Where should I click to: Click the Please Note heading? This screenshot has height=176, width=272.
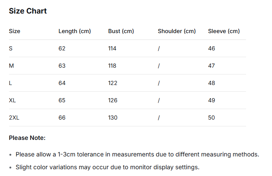click(27, 138)
